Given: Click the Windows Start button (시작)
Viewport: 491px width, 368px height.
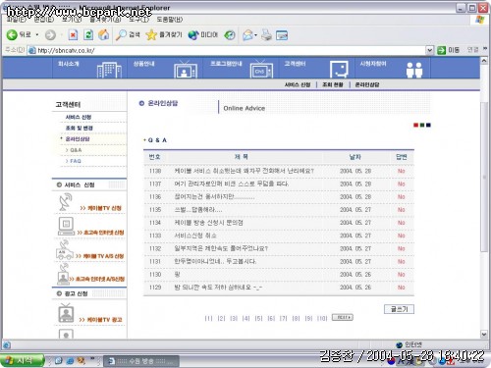Looking at the screenshot, I should [22, 361].
